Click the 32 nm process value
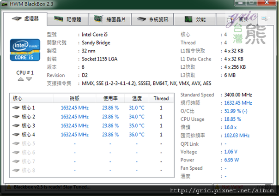 pos(88,51)
